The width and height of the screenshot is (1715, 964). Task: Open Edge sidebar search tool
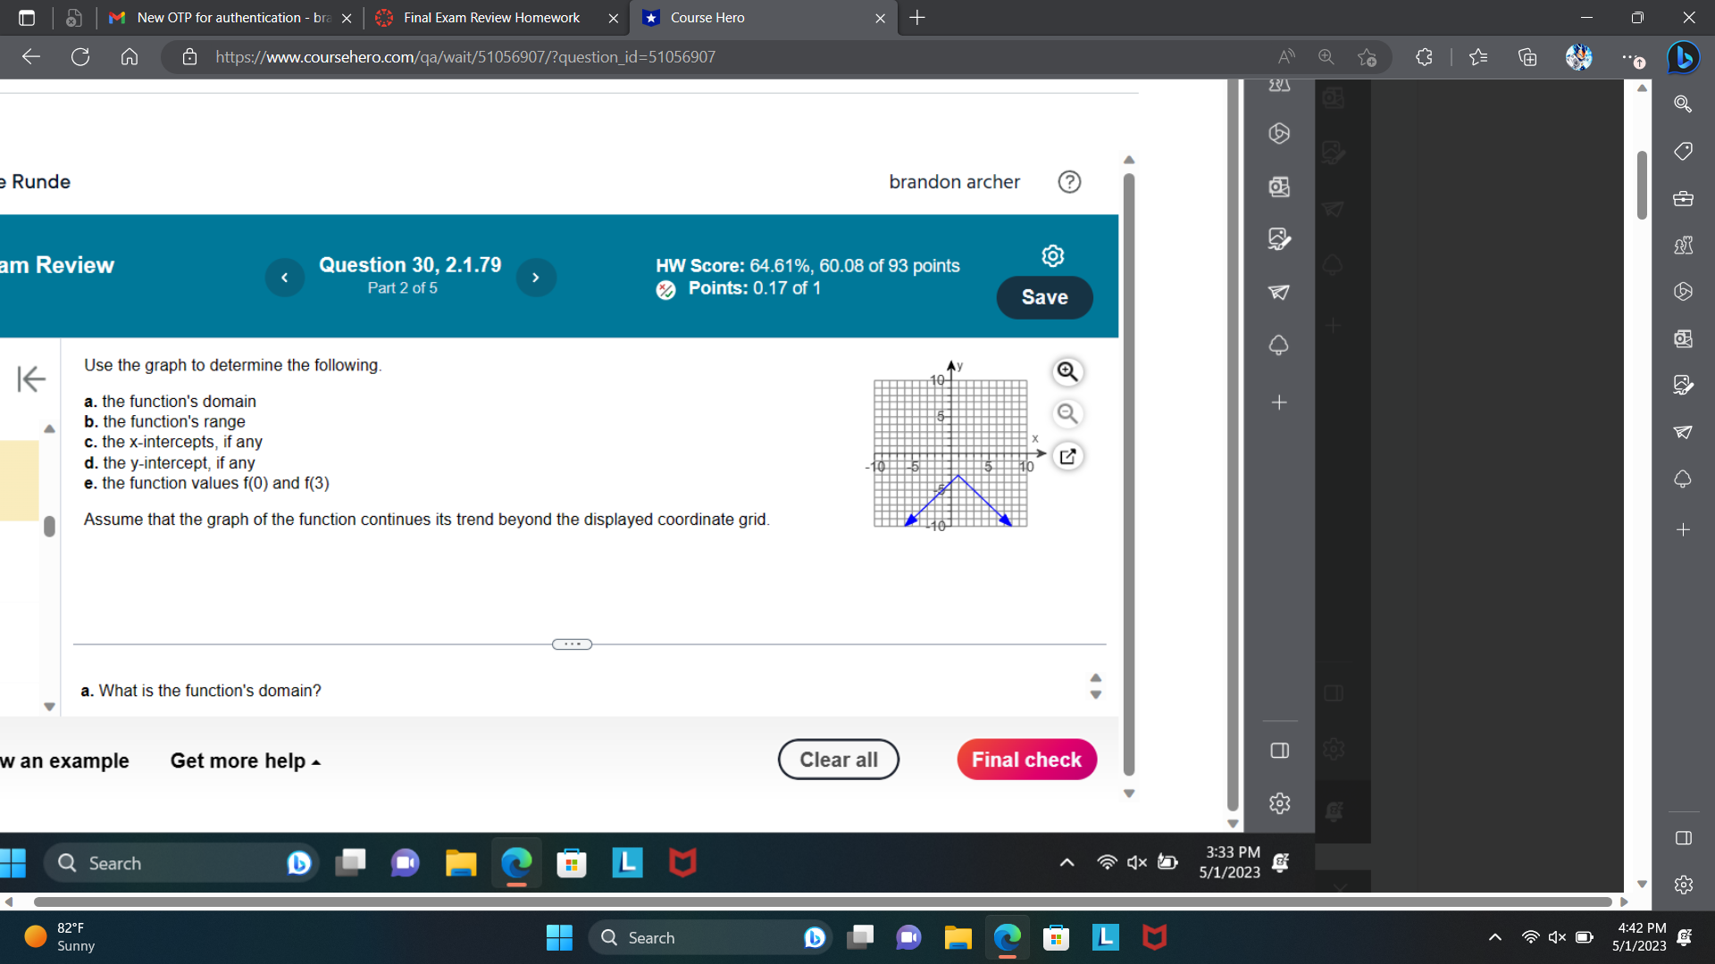coord(1683,104)
